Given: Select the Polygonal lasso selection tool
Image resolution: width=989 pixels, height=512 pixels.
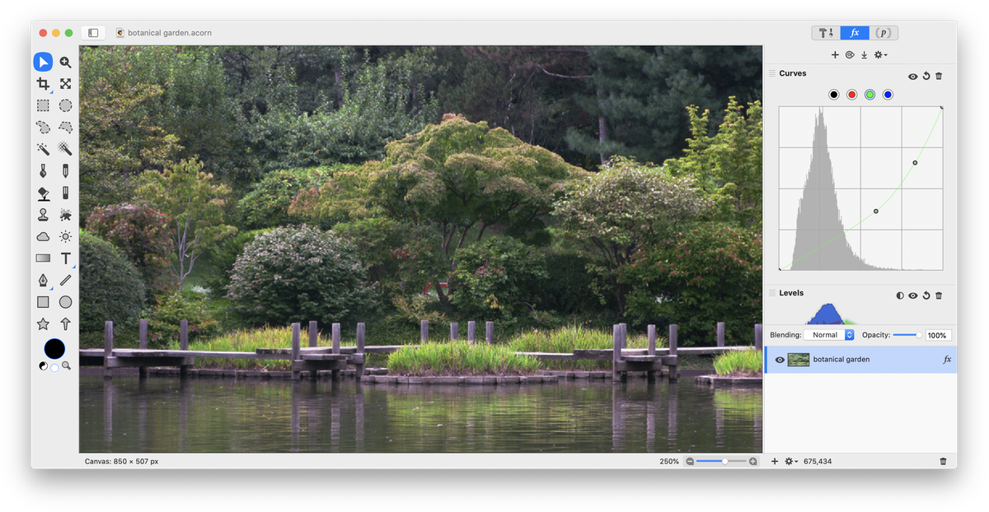Looking at the screenshot, I should 65,128.
